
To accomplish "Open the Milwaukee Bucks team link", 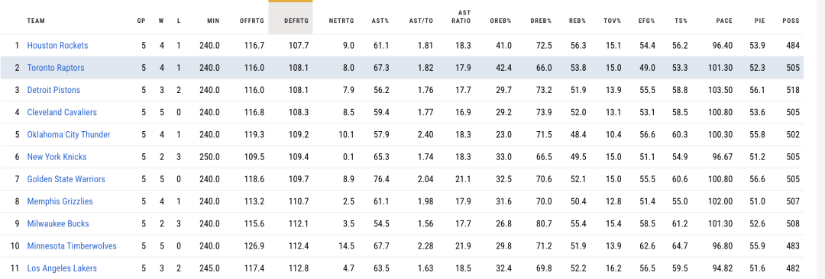I will pyautogui.click(x=58, y=224).
